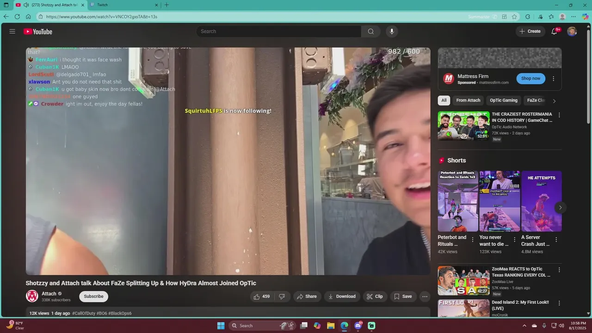Add page to favorites star icon
The image size is (592, 333).
[x=514, y=17]
